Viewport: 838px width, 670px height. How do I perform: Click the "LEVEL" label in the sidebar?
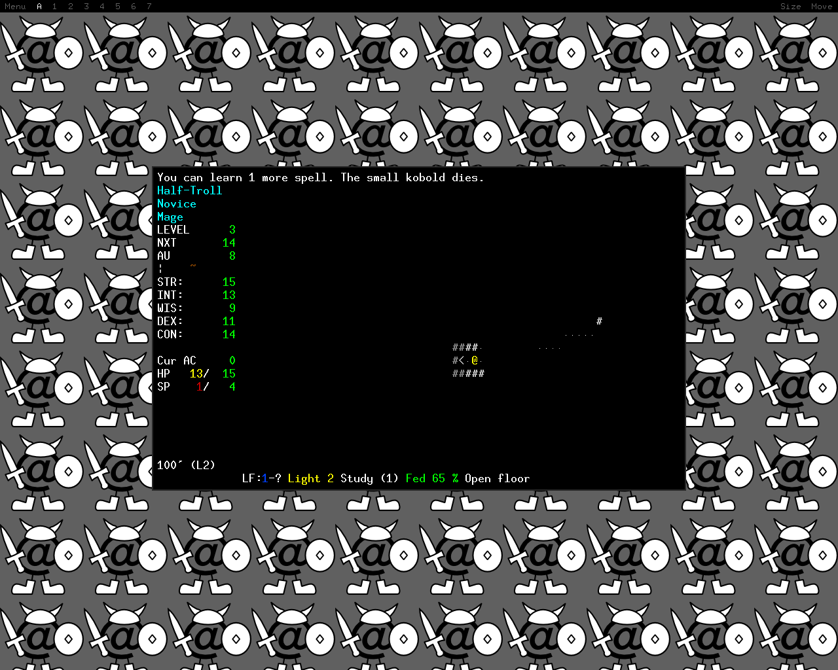(173, 230)
